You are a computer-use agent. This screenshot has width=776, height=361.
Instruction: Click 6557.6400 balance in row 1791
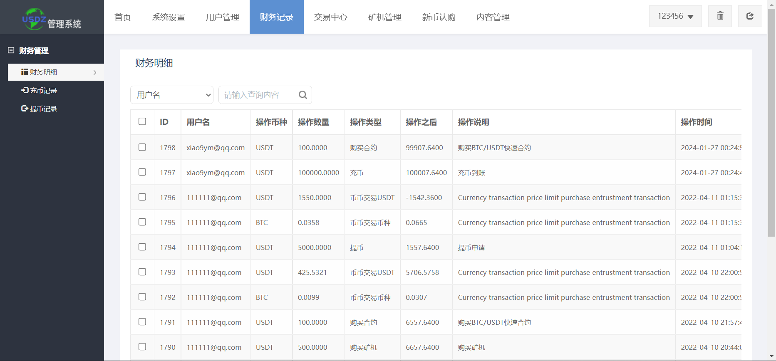coord(422,322)
